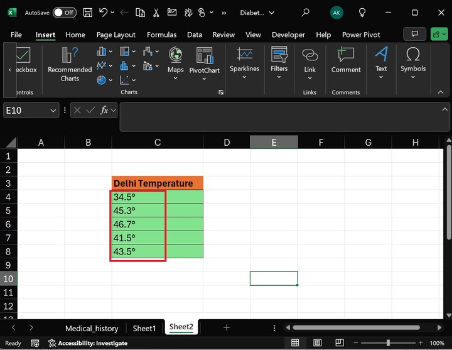This screenshot has width=452, height=350.
Task: Toggle the AutoSave switch
Action: [63, 13]
